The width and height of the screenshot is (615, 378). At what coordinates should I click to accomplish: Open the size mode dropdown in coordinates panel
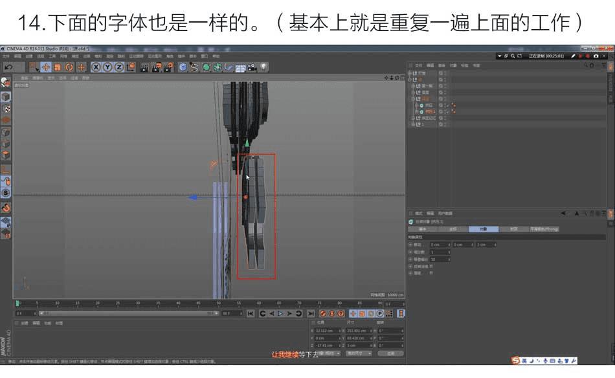click(x=359, y=353)
